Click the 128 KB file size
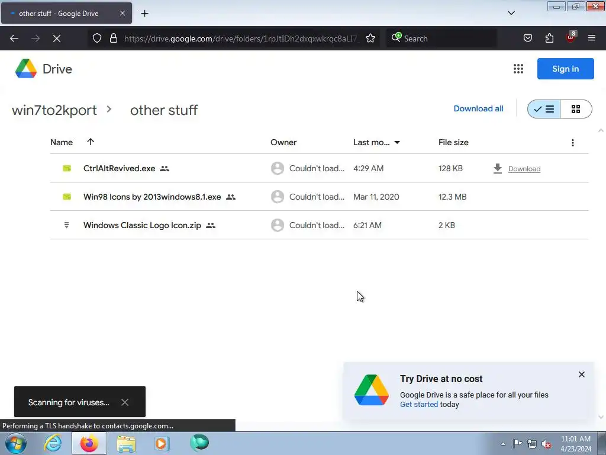 point(450,168)
